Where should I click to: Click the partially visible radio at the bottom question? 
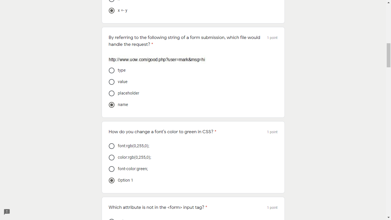(112, 219)
